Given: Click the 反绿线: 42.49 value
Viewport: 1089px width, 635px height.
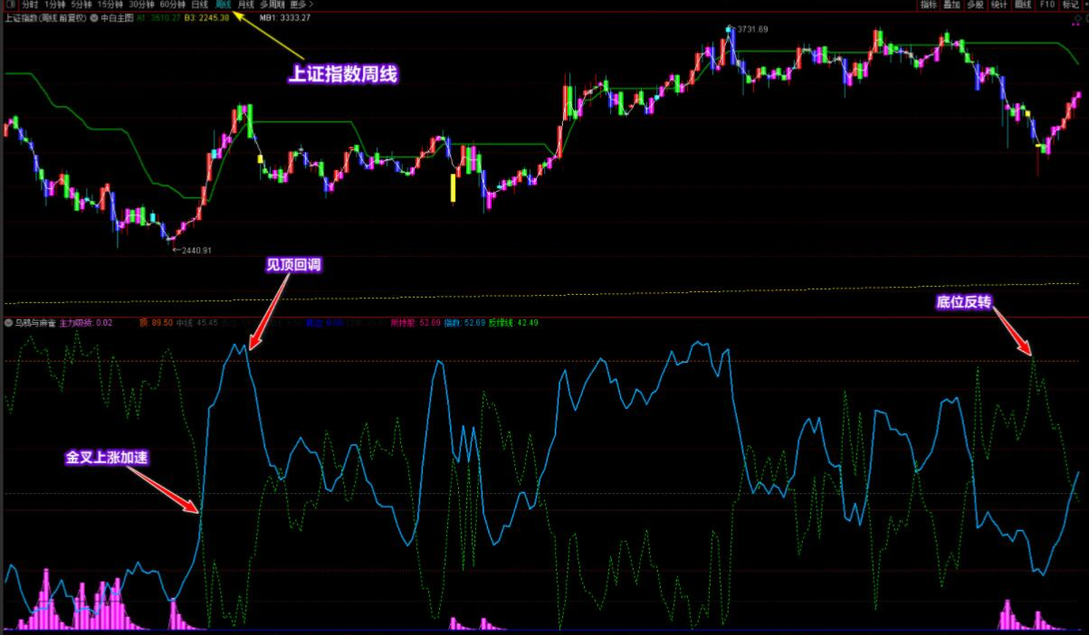Looking at the screenshot, I should pos(514,323).
